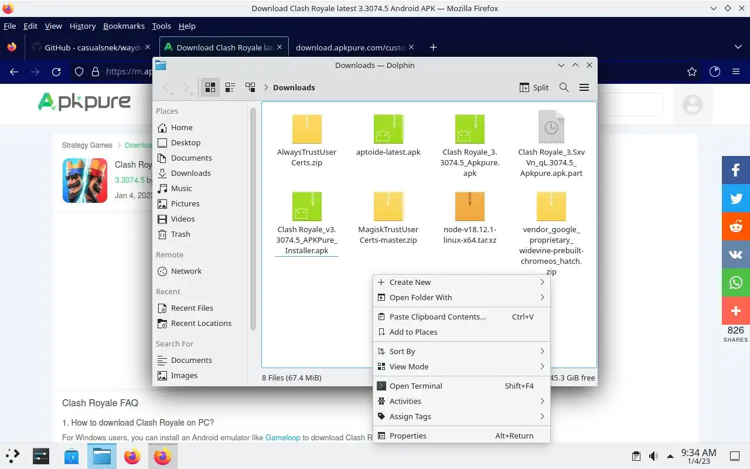Open the volume tray icon
This screenshot has width=750, height=469.
coord(653,456)
